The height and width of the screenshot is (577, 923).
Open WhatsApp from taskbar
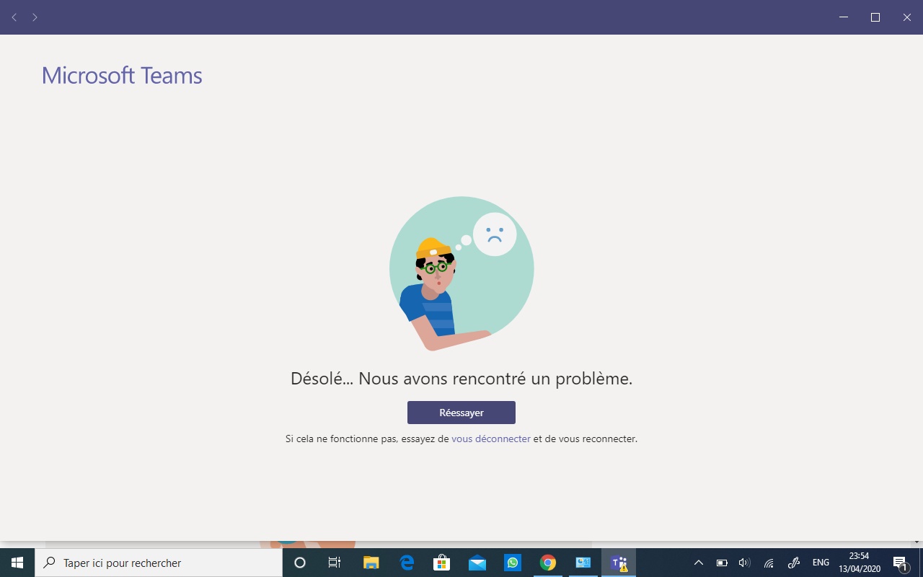(513, 563)
